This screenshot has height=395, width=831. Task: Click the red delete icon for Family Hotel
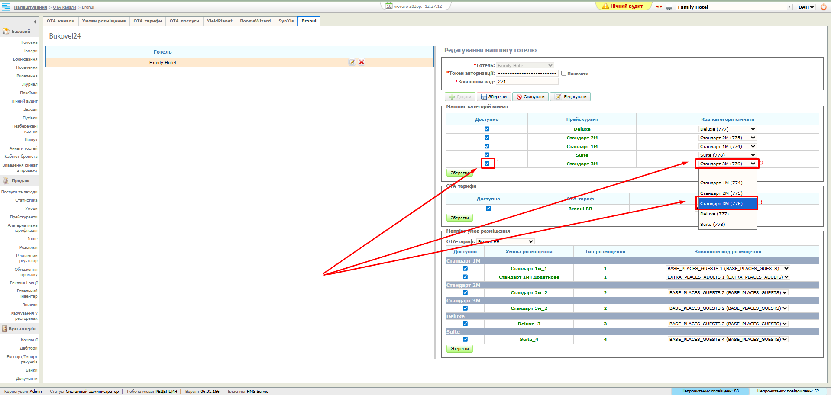(x=362, y=62)
